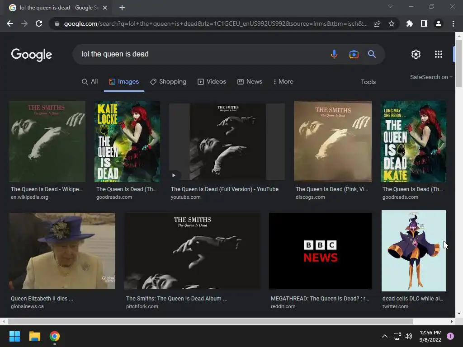Select the Images tab
Viewport: 463px width, 347px height.
124,82
